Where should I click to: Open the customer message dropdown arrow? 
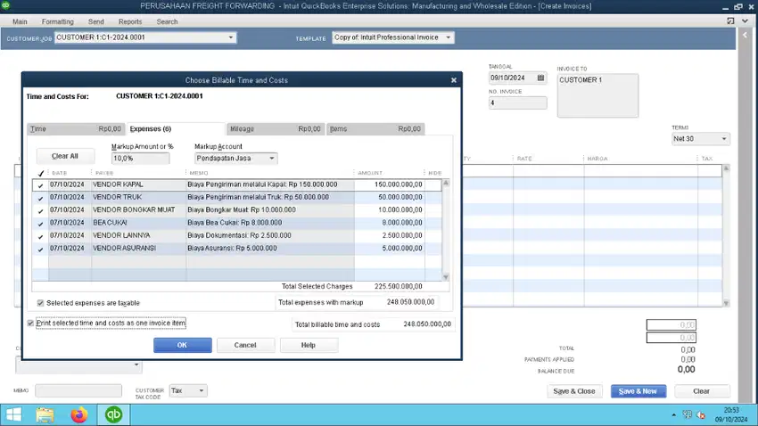136,365
